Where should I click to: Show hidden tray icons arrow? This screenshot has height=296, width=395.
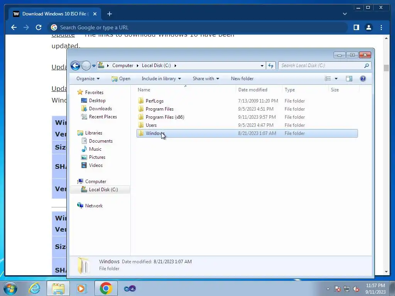point(328,289)
